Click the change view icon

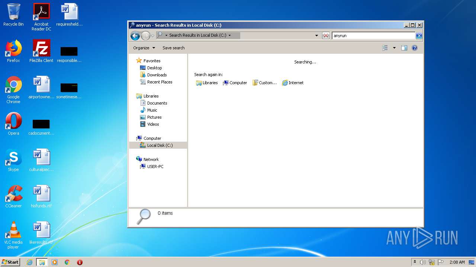[385, 48]
